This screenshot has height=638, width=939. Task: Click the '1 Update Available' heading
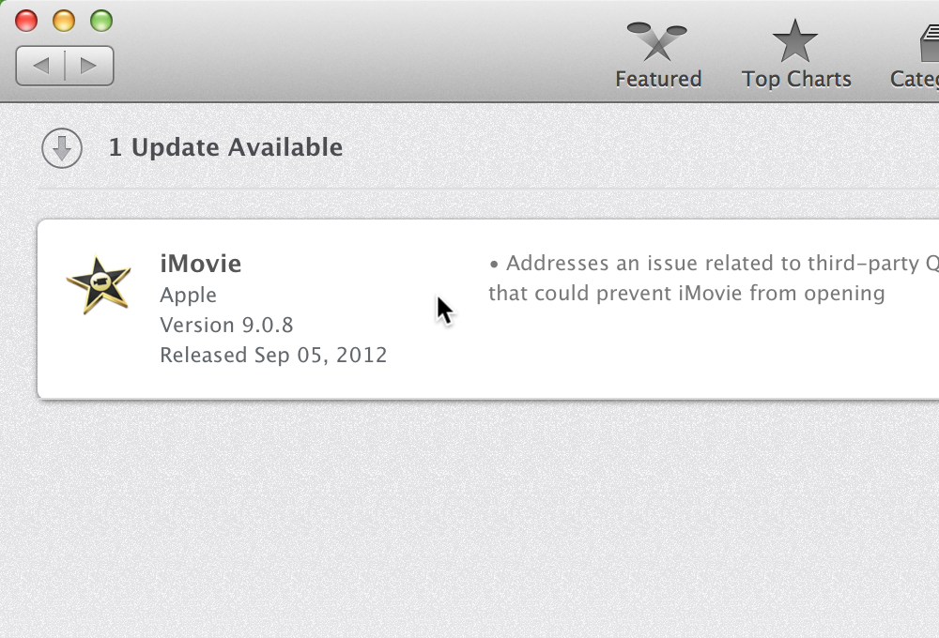225,147
